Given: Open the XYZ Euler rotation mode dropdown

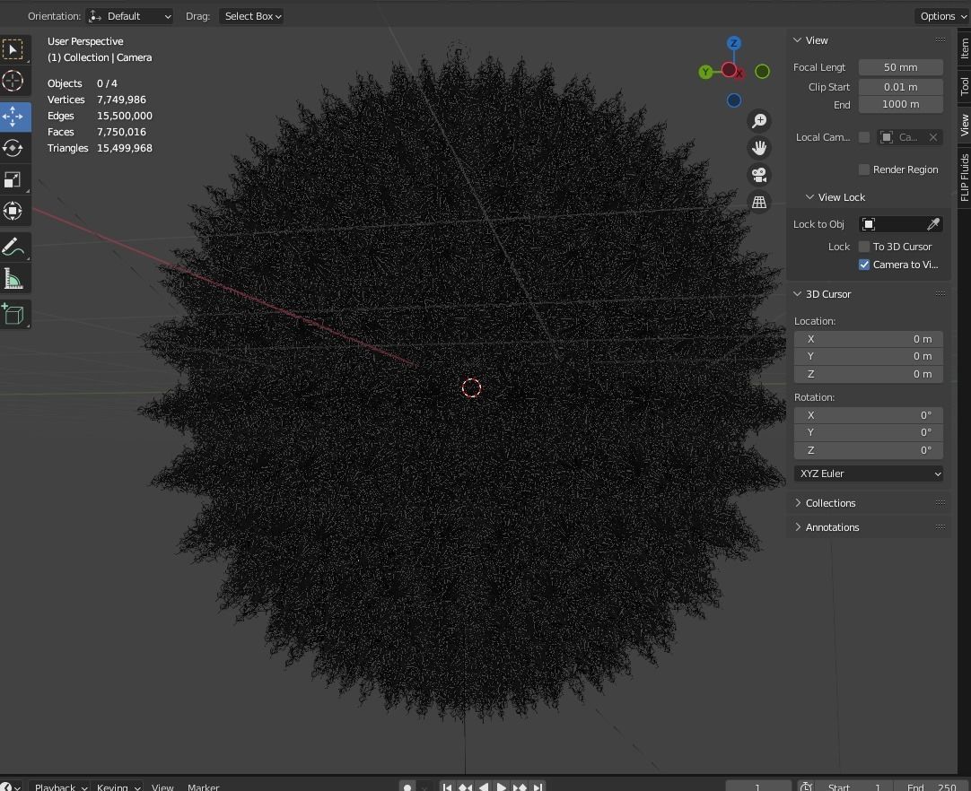Looking at the screenshot, I should click(868, 474).
